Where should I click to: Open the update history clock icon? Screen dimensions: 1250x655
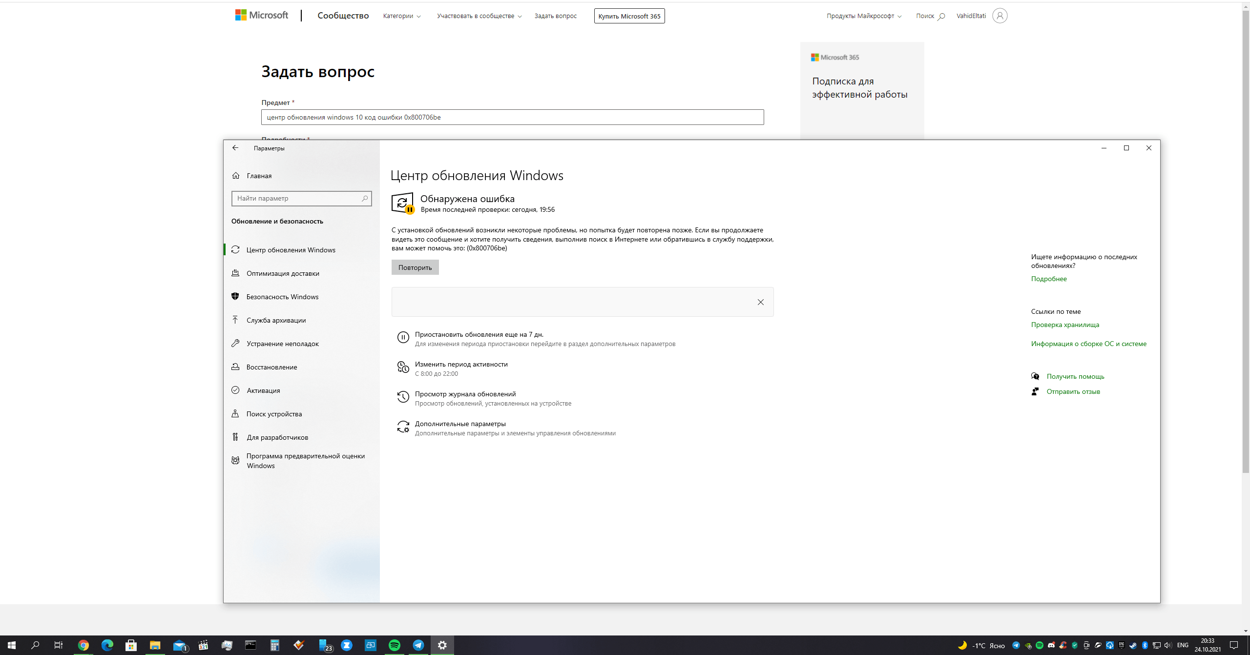403,397
